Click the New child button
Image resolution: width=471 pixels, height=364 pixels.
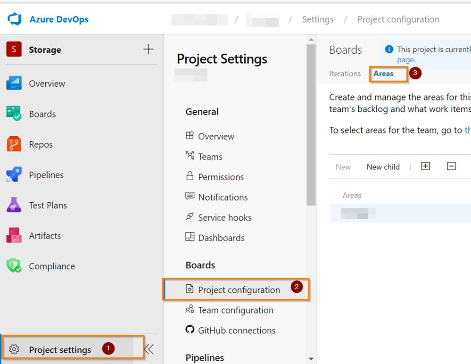click(383, 167)
